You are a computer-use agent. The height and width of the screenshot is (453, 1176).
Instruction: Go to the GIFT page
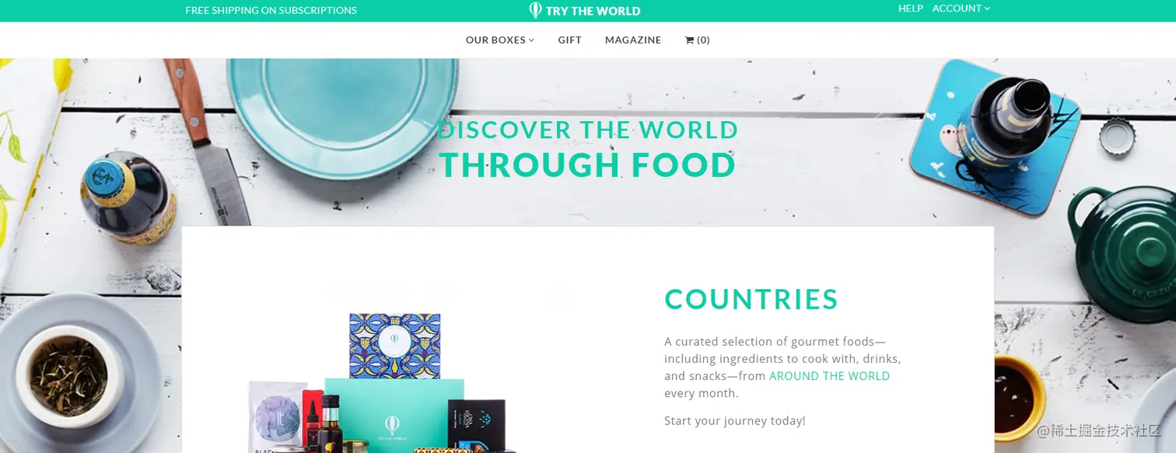[x=570, y=40]
